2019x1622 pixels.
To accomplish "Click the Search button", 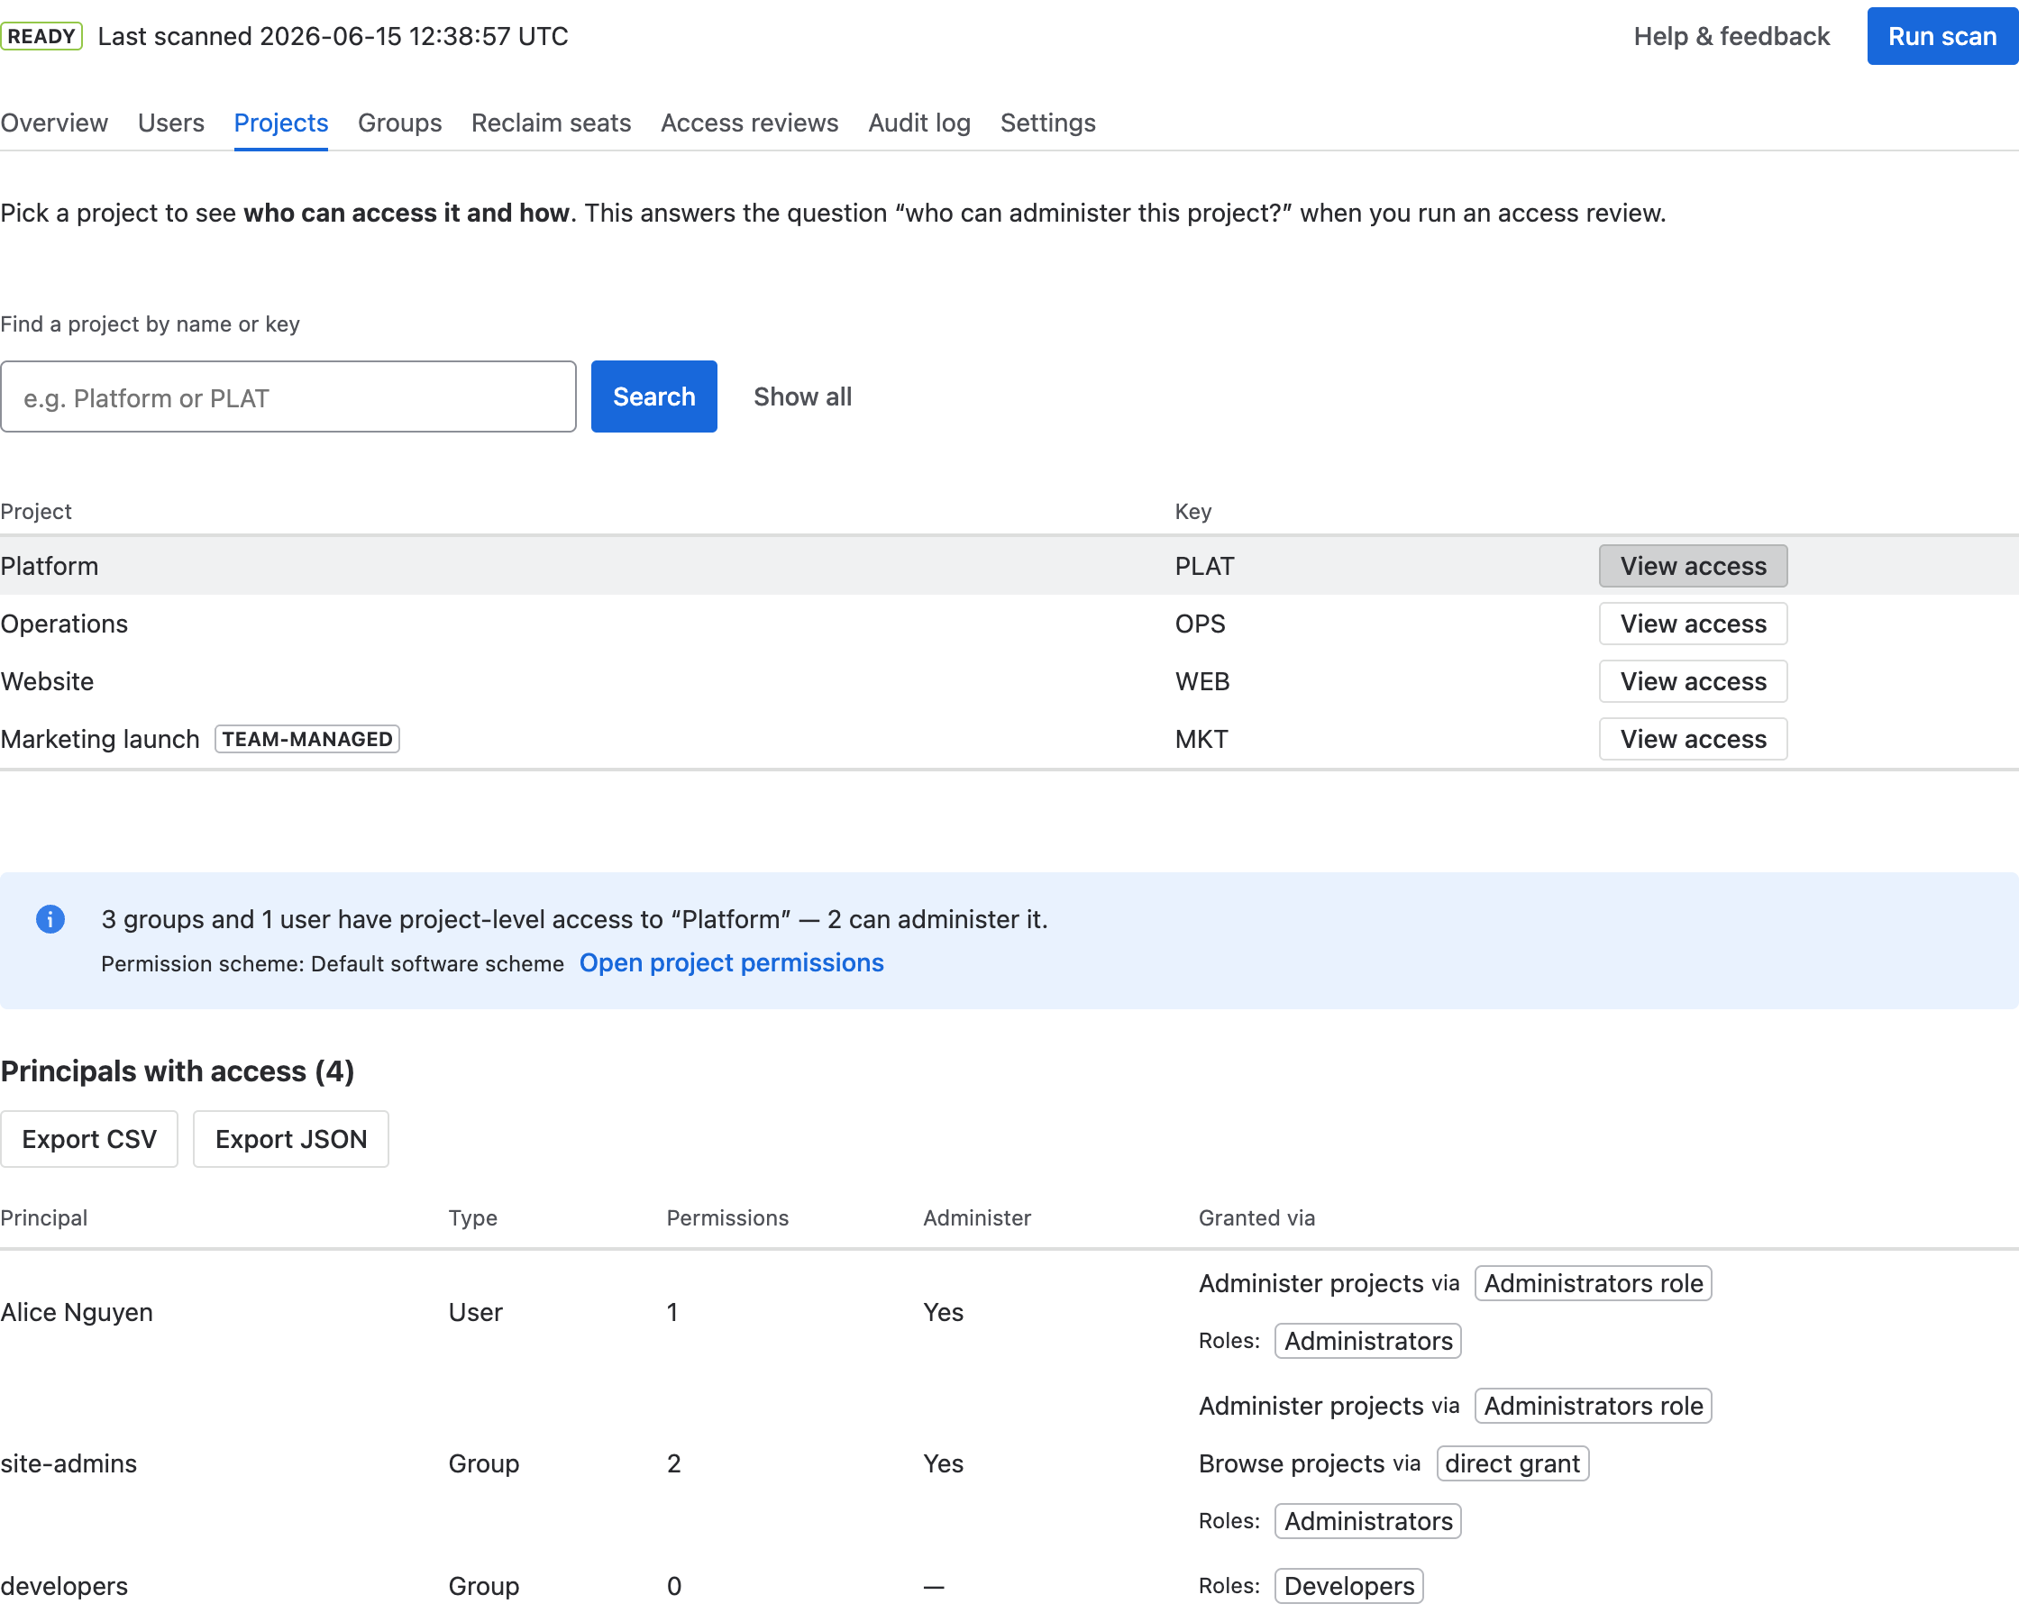I will coord(654,397).
